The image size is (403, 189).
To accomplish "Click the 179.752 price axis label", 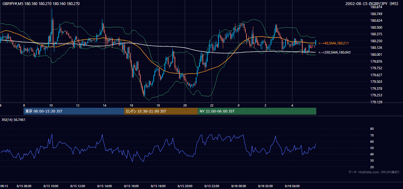I will (377, 68).
